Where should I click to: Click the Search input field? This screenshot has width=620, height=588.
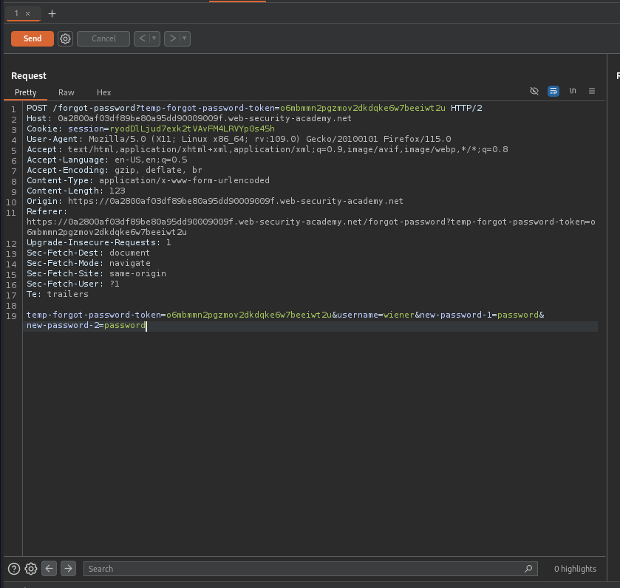click(303, 569)
